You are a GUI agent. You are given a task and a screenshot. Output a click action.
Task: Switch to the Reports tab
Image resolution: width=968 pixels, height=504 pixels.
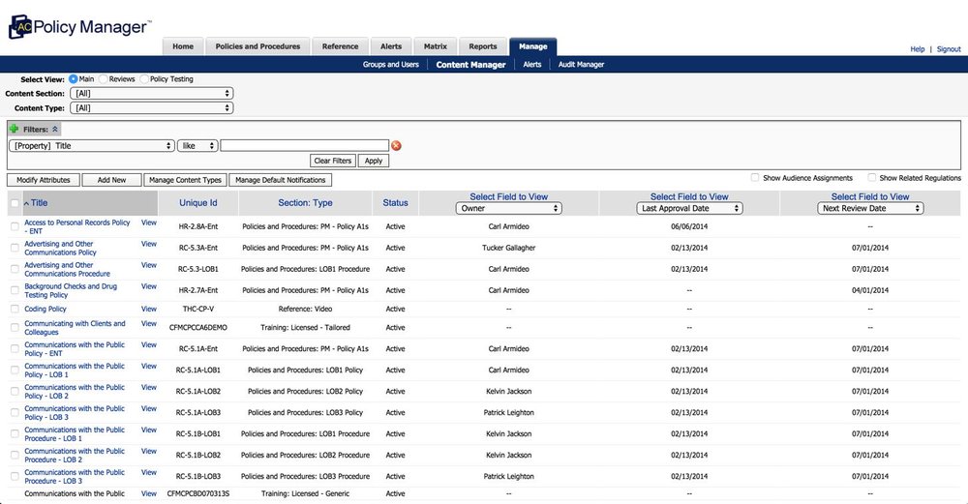pos(483,46)
